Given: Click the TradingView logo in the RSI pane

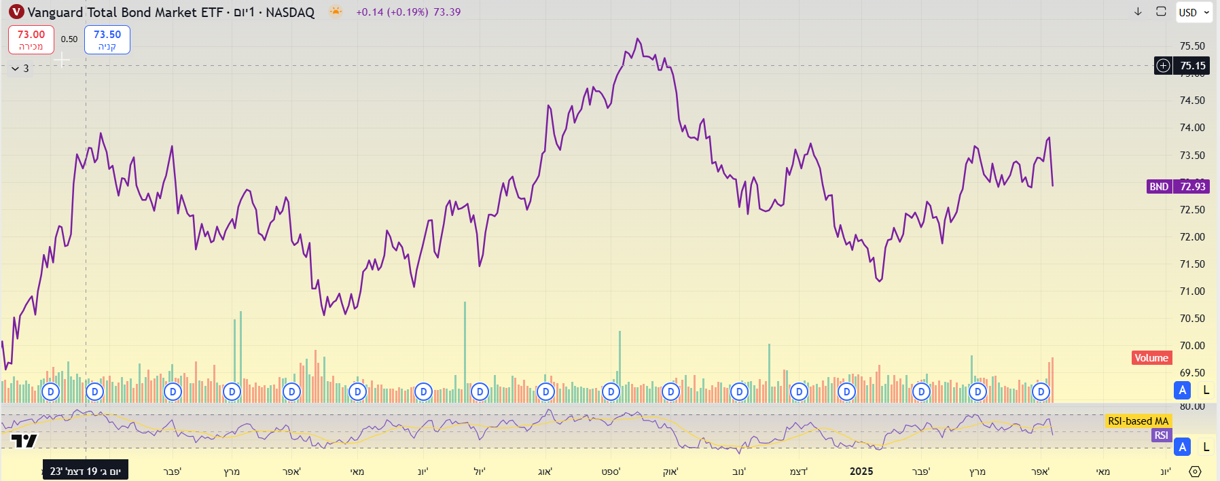Looking at the screenshot, I should click(x=24, y=441).
